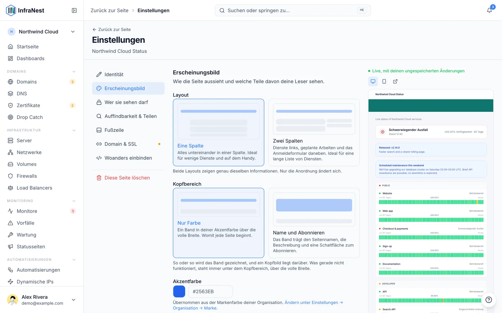
Task: Open the Alex Rivera account menu
Action: click(42, 300)
